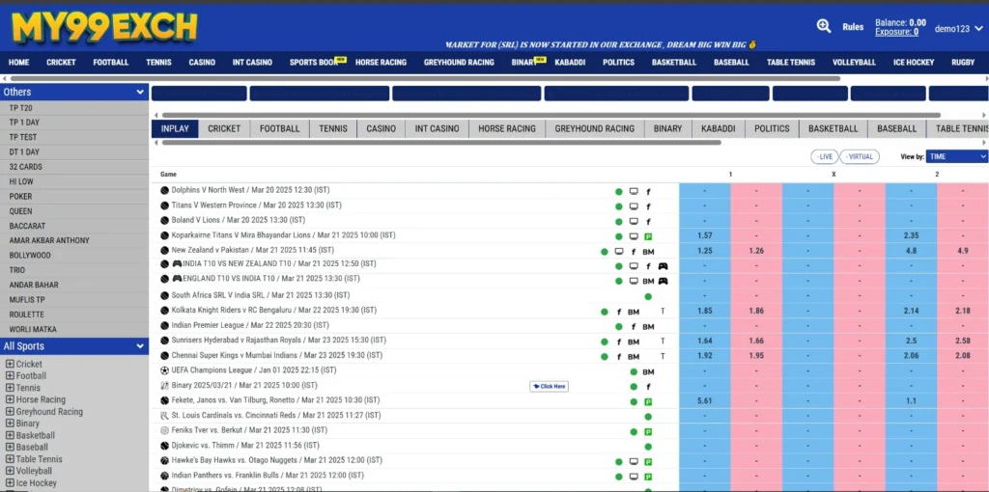Click P icon for Feniks Tver vs. Berkut
The image size is (989, 492).
click(648, 432)
